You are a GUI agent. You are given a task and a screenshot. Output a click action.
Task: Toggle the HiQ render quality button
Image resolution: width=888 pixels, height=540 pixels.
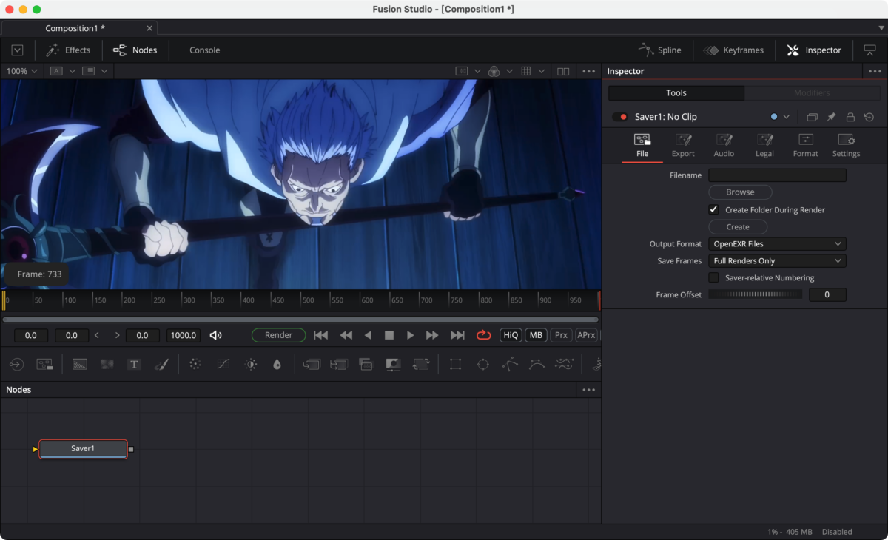click(511, 335)
